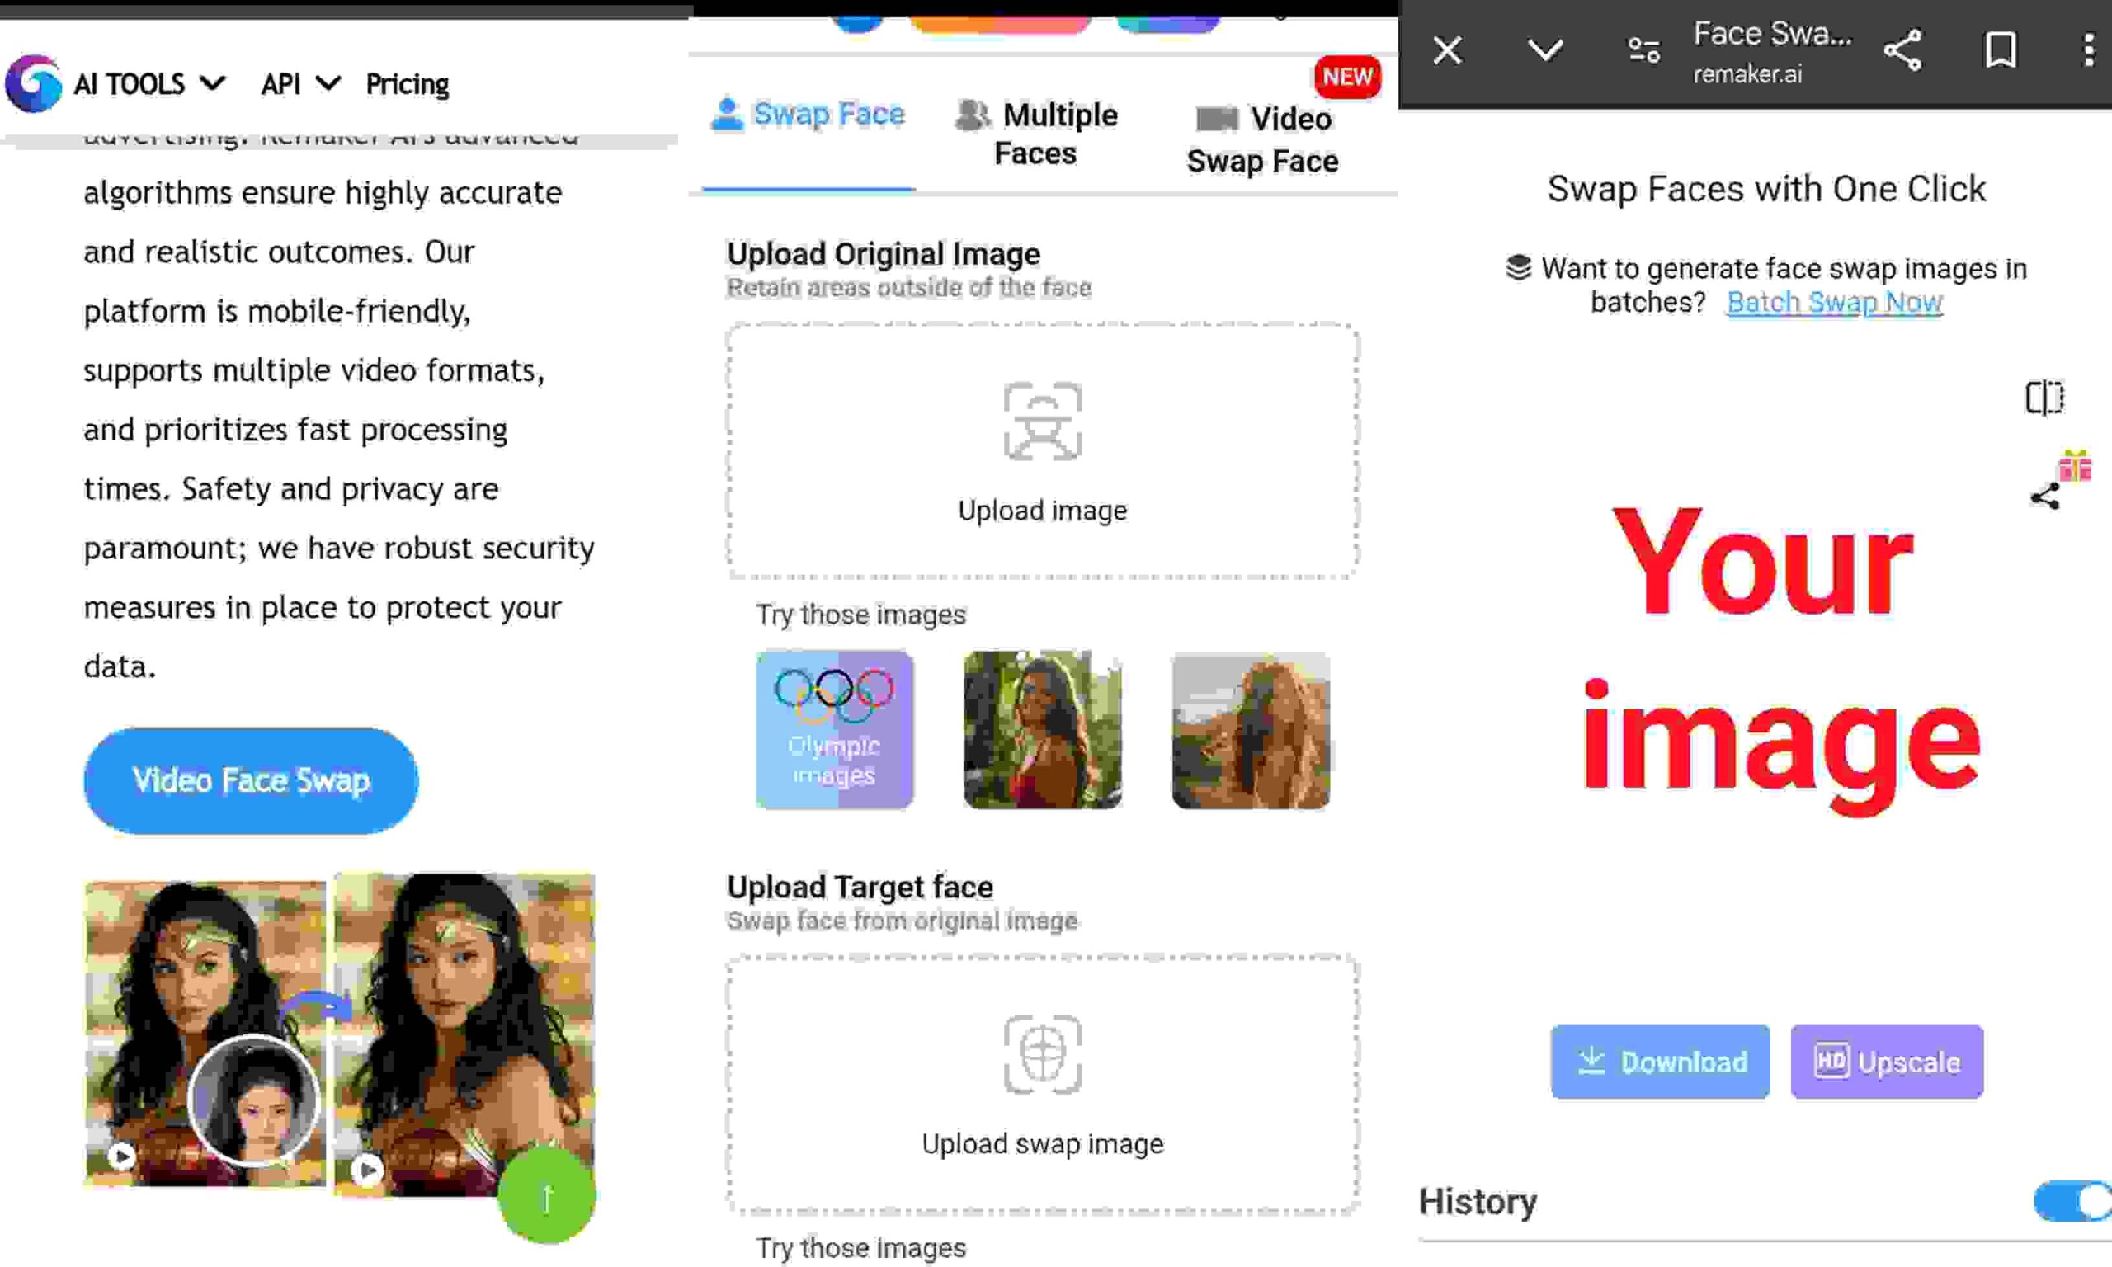The image size is (2112, 1267).
Task: Click the Download button icon
Action: click(x=1593, y=1060)
